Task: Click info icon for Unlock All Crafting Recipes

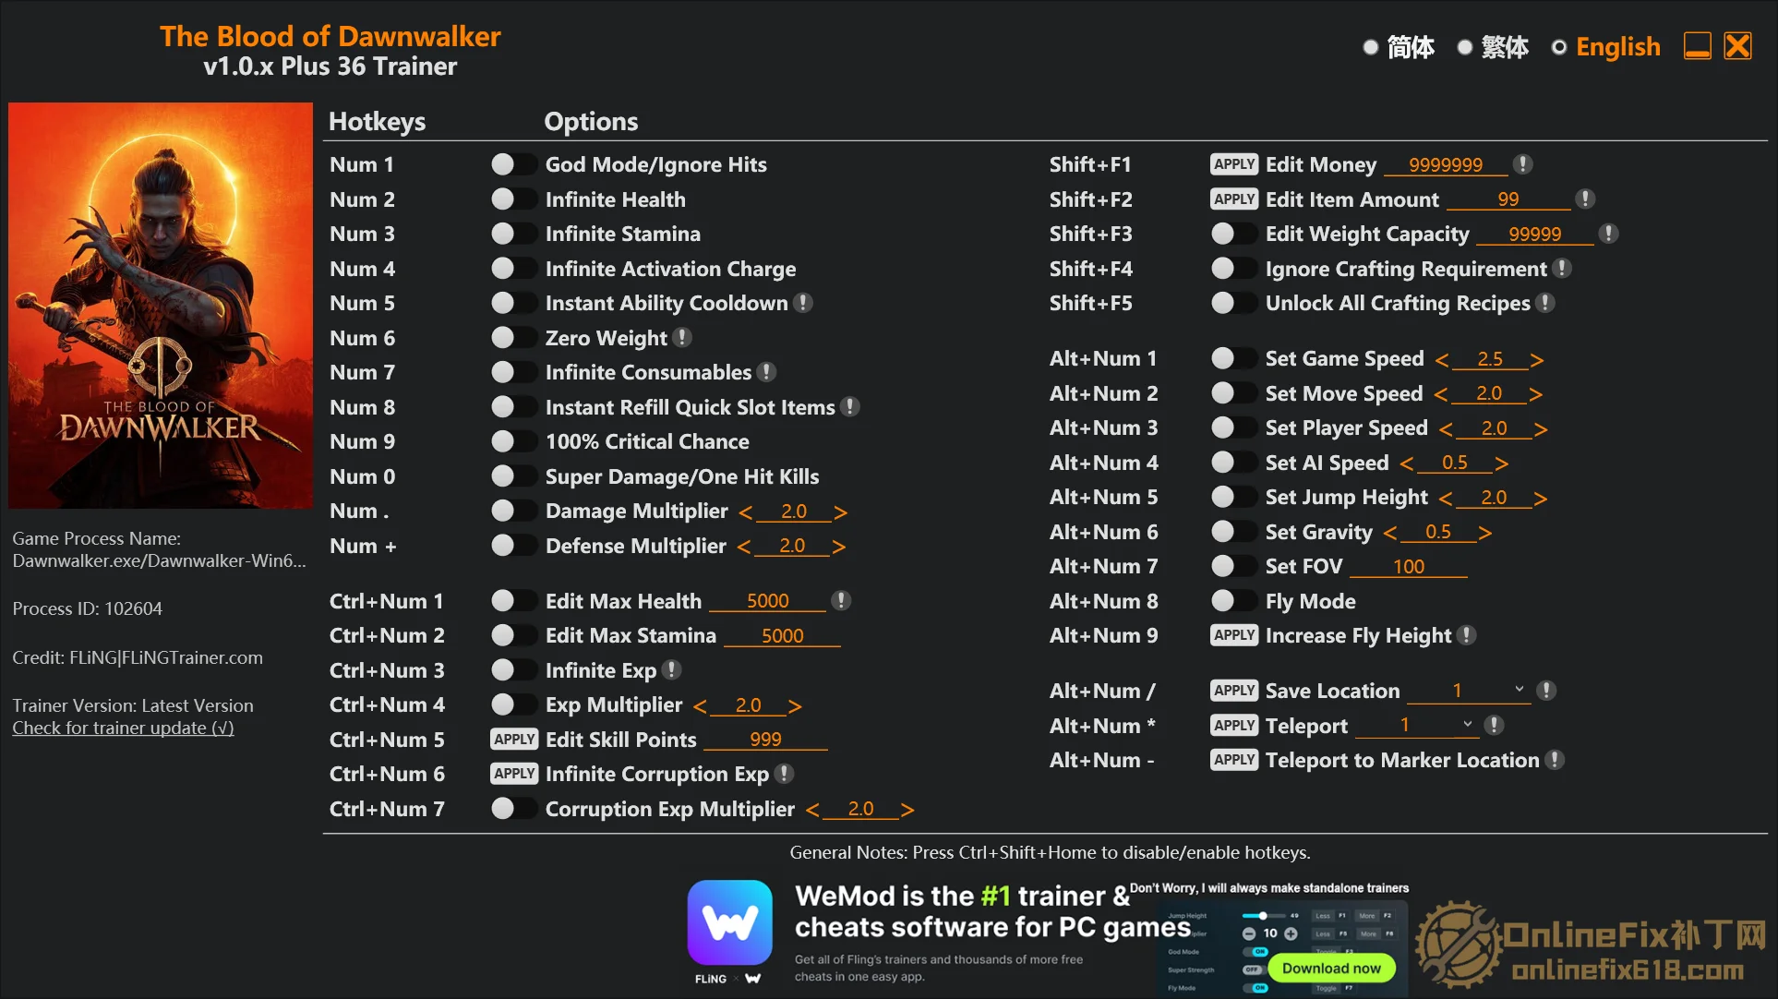Action: [1545, 303]
